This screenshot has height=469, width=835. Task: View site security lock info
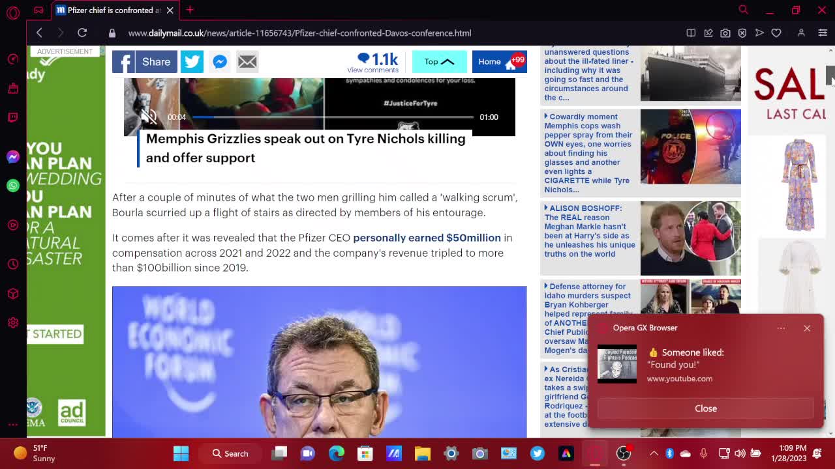pyautogui.click(x=112, y=33)
